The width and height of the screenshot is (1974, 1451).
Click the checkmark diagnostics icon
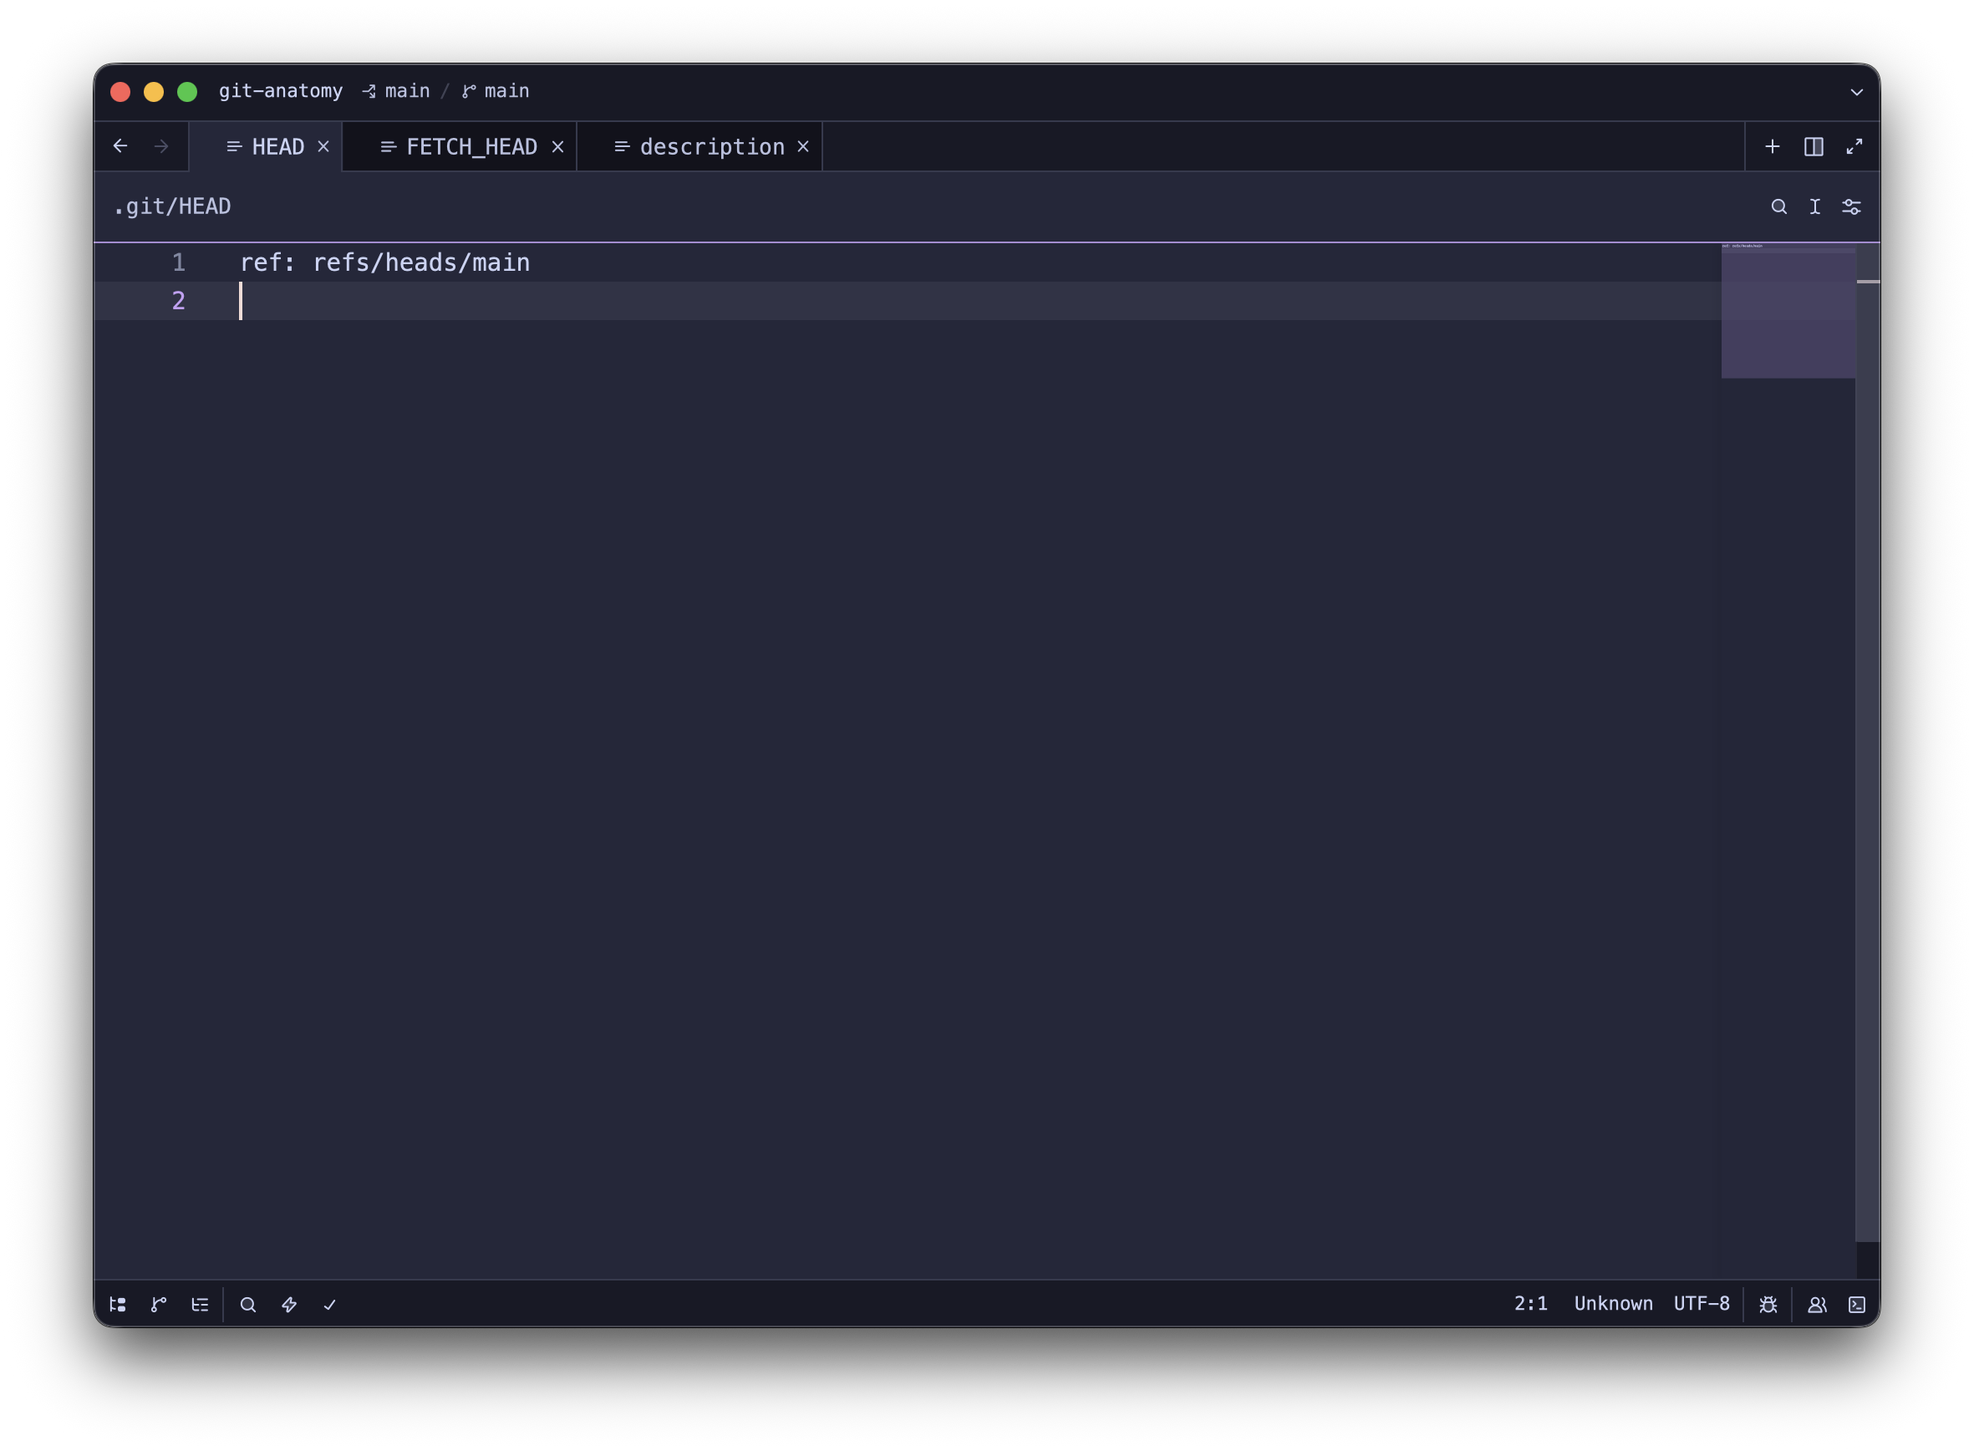coord(330,1305)
